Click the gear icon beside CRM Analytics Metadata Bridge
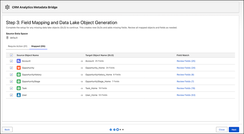 (x=7, y=7)
